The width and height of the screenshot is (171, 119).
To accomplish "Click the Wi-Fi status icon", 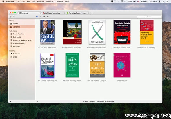I will click(122, 1).
